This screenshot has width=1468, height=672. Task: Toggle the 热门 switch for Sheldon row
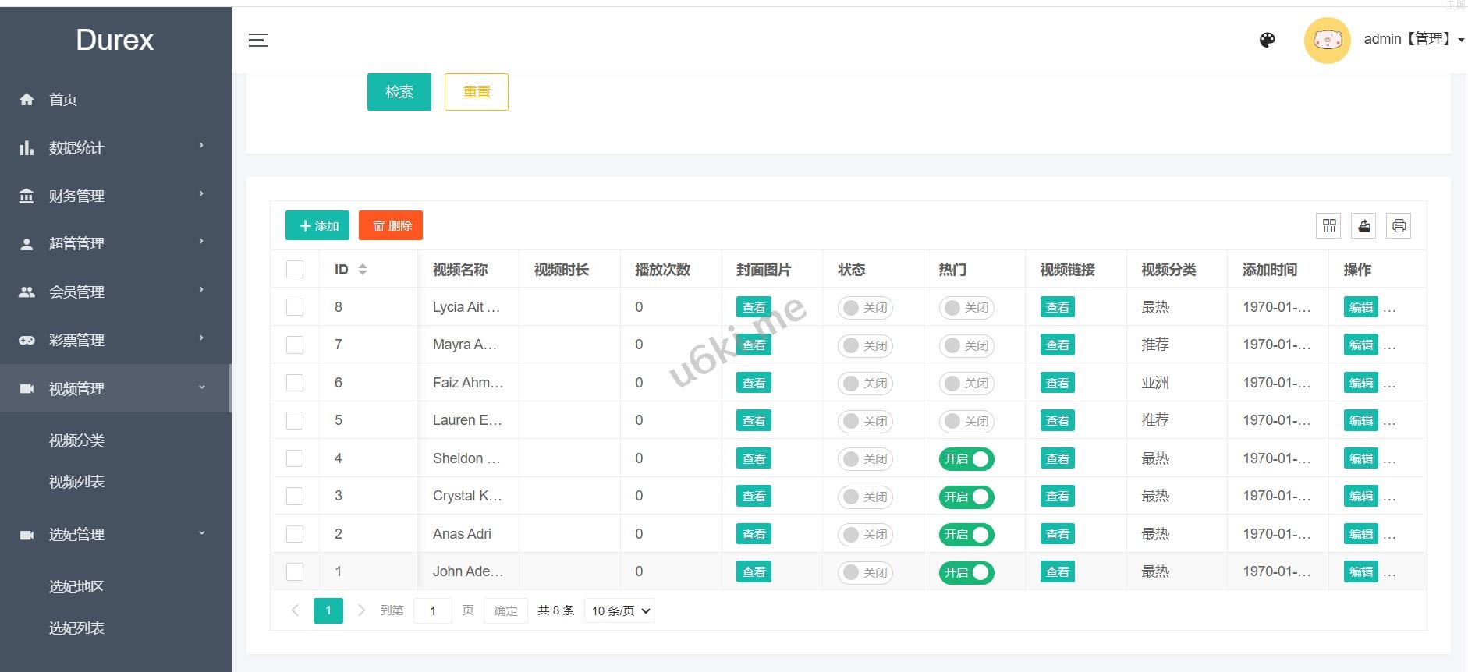966,459
